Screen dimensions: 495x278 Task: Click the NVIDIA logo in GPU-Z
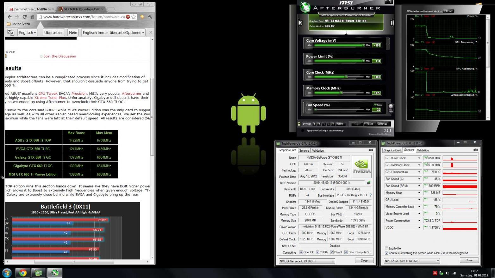[x=362, y=166]
